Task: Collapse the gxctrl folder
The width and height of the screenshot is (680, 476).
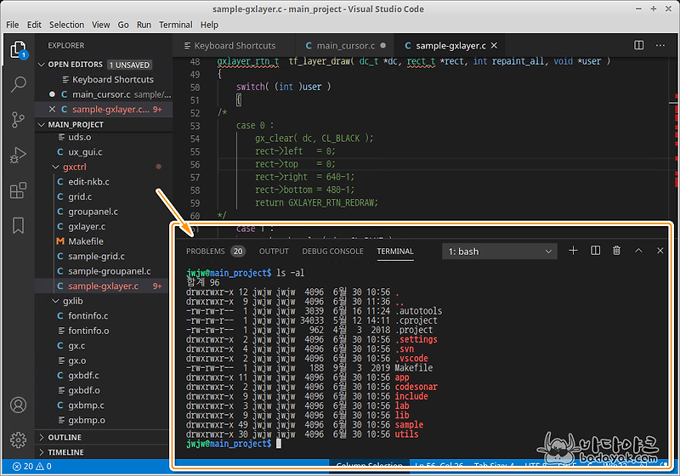Action: [55, 167]
